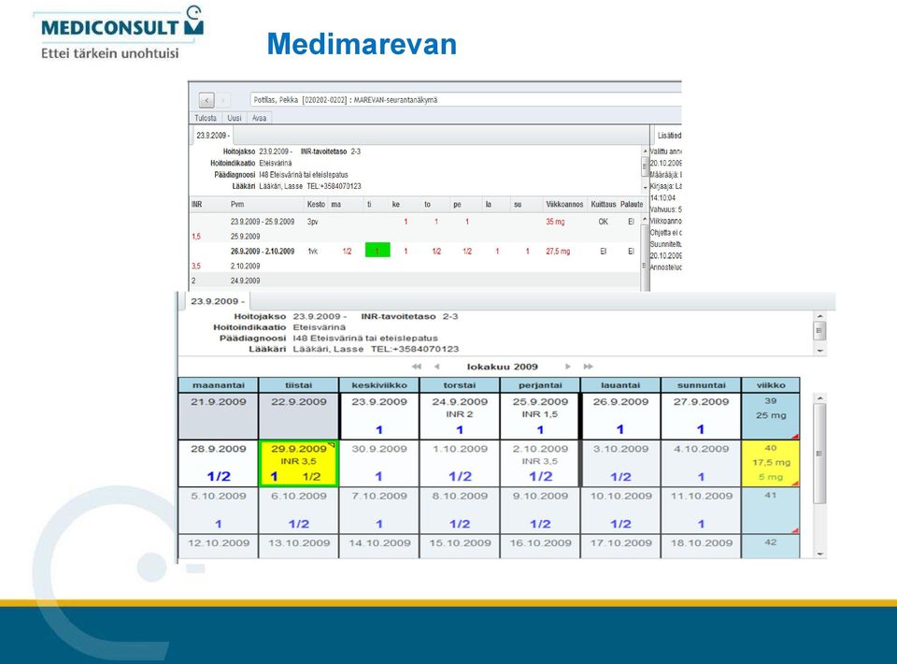The image size is (897, 664).
Task: Select calendar day 11.10.2009
Action: click(701, 511)
